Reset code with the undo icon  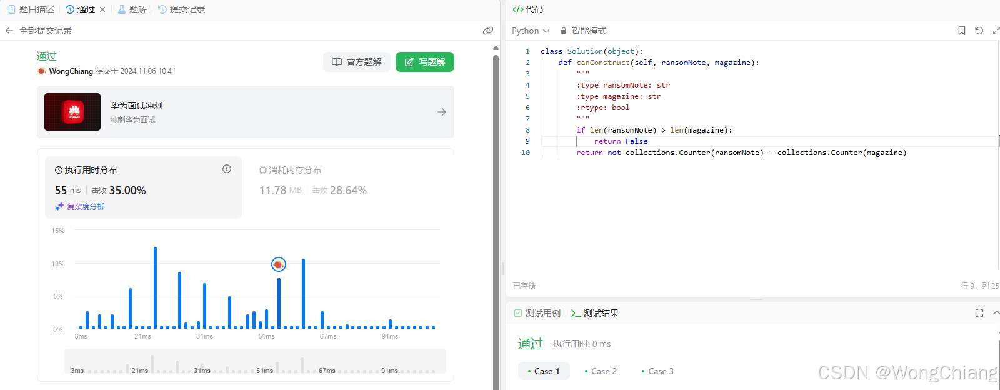[979, 31]
